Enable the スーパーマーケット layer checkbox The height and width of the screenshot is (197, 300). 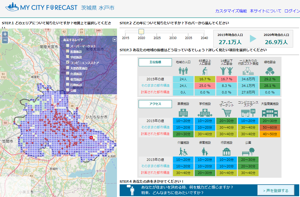click(x=68, y=46)
